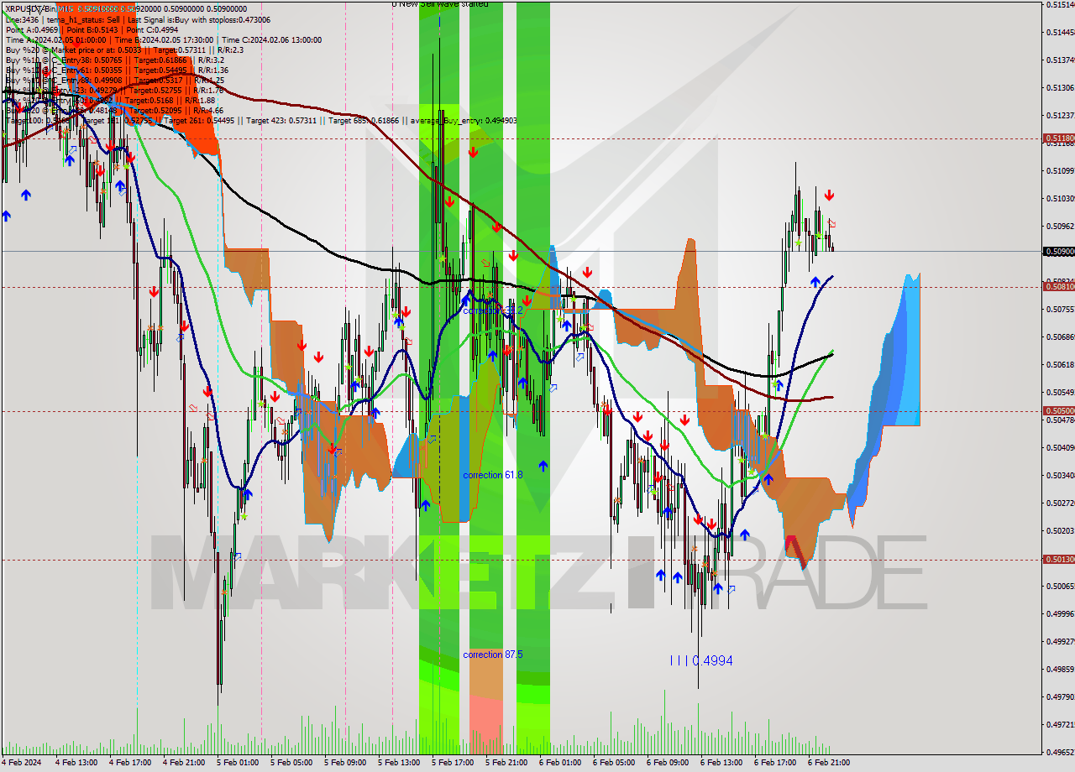The image size is (1075, 772).
Task: Click the 0.51374 price axis label
Action: click(1060, 60)
